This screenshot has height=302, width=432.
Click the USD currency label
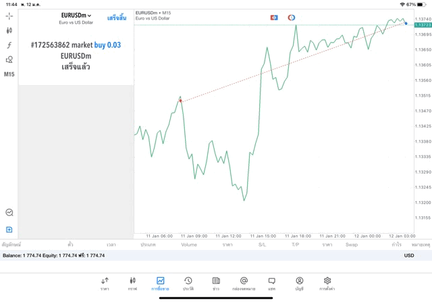(x=409, y=255)
